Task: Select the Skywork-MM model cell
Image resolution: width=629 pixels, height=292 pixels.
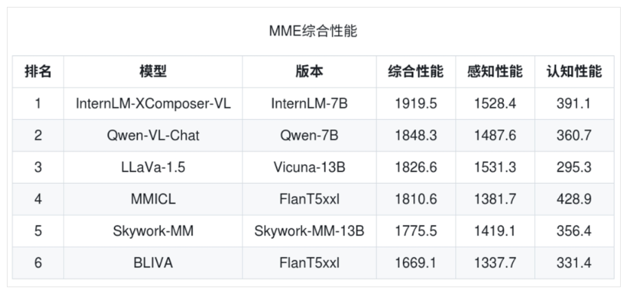Action: 153,231
